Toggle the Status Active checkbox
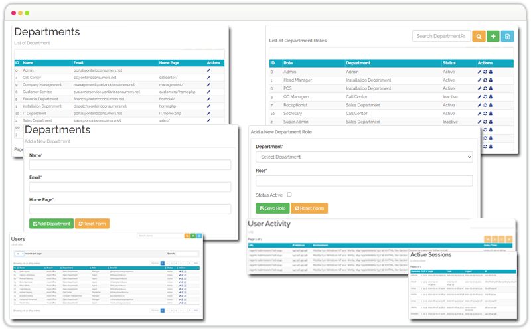The height and width of the screenshot is (332, 531). tap(289, 195)
